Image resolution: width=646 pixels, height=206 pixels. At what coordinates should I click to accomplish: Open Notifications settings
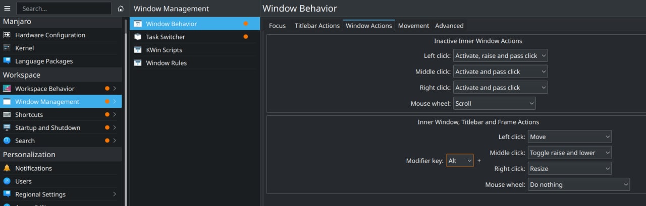coord(61,168)
